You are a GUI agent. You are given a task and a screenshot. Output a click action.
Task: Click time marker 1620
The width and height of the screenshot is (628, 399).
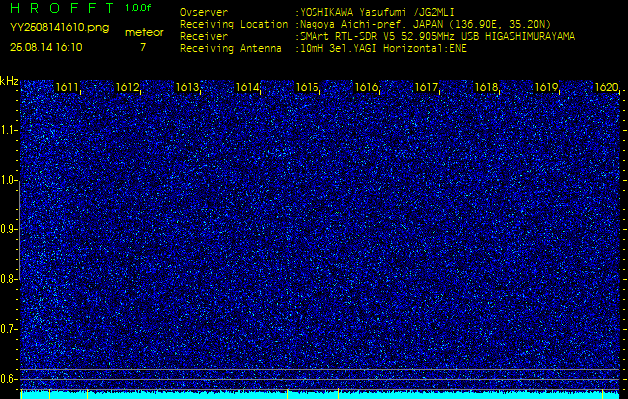(x=606, y=87)
